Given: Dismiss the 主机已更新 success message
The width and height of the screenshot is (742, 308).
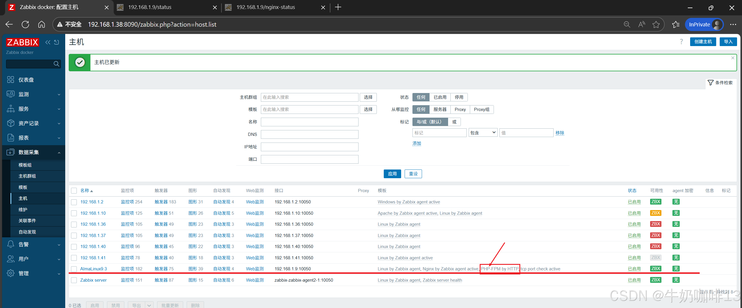Looking at the screenshot, I should [733, 58].
